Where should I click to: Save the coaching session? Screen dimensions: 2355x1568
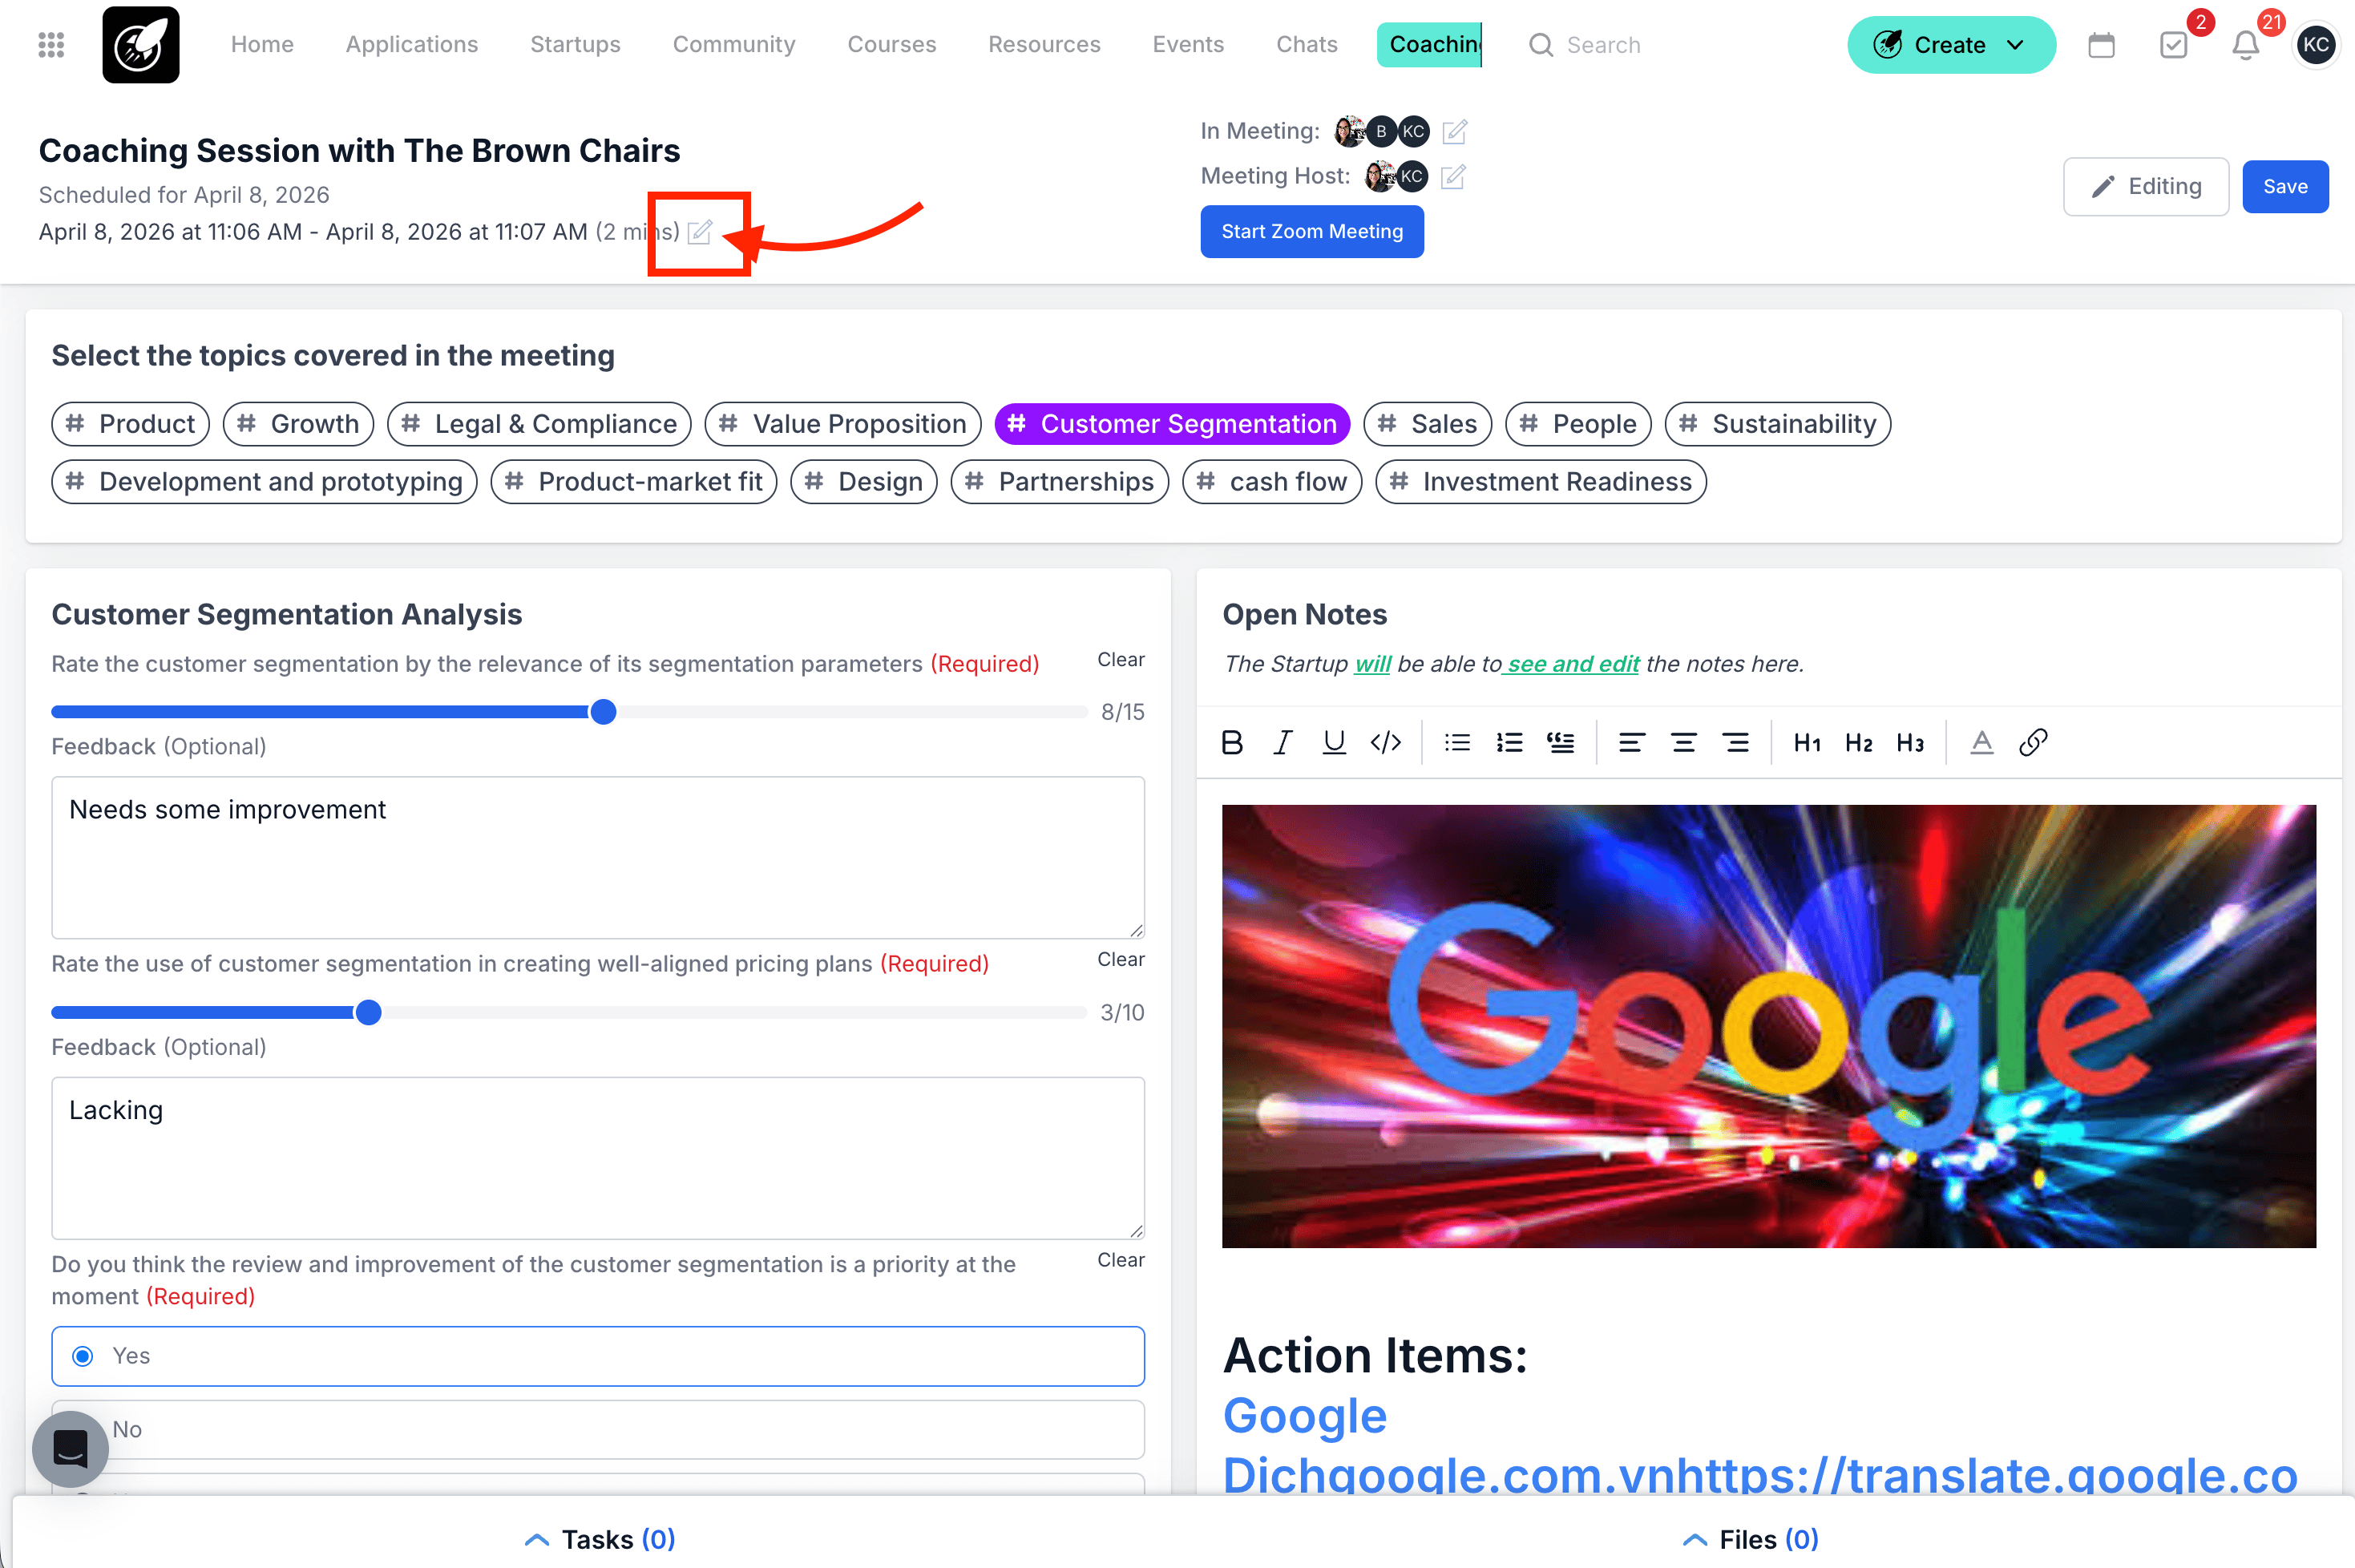coord(2285,187)
